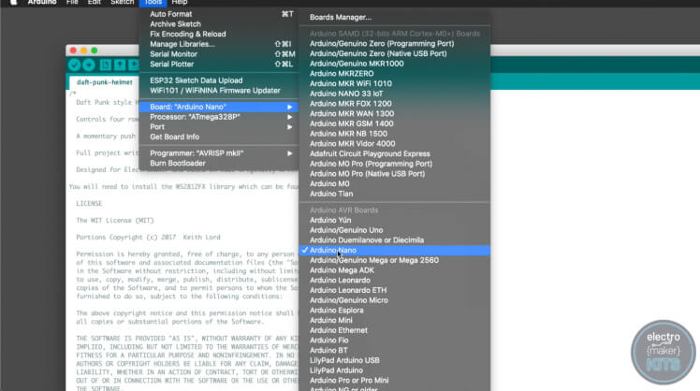Choose Adafruit Circuit Playground Express board
Image resolution: width=700 pixels, height=391 pixels.
click(395, 154)
